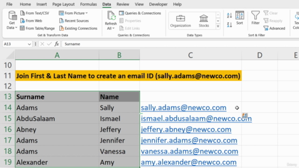Cancel formula entry with X

(42, 44)
